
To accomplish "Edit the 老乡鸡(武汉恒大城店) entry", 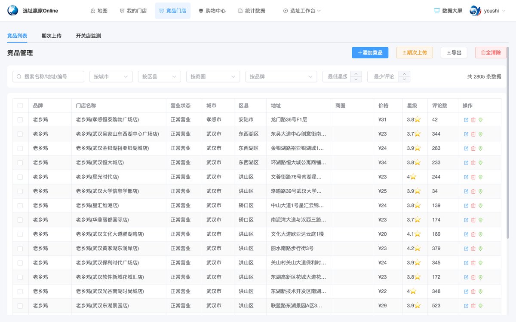I will point(466,163).
